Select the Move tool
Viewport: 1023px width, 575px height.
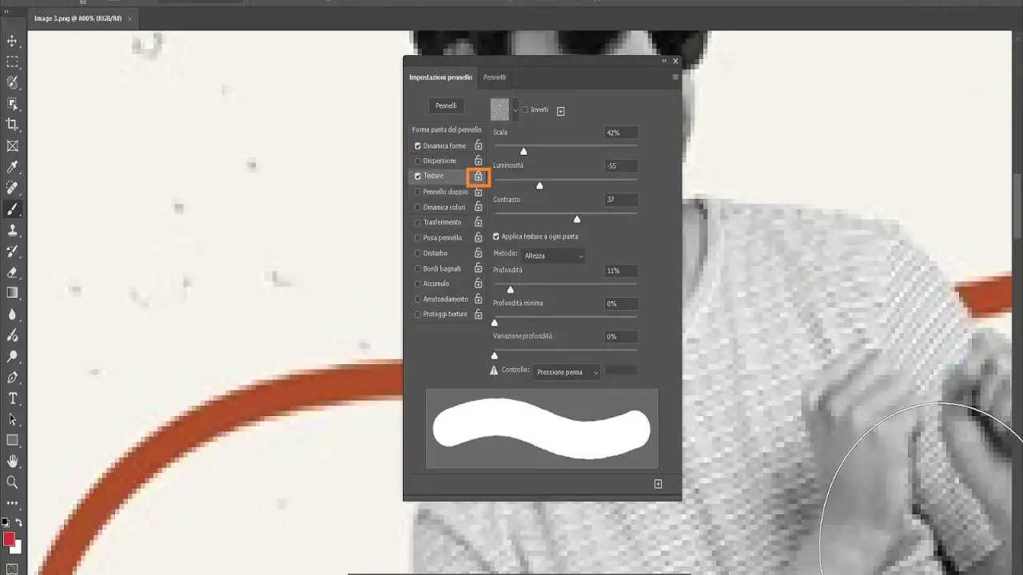click(x=12, y=41)
